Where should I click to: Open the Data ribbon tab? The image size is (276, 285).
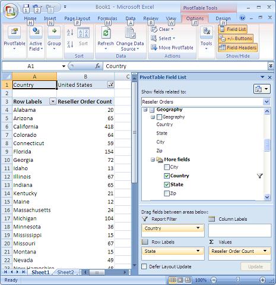(131, 18)
